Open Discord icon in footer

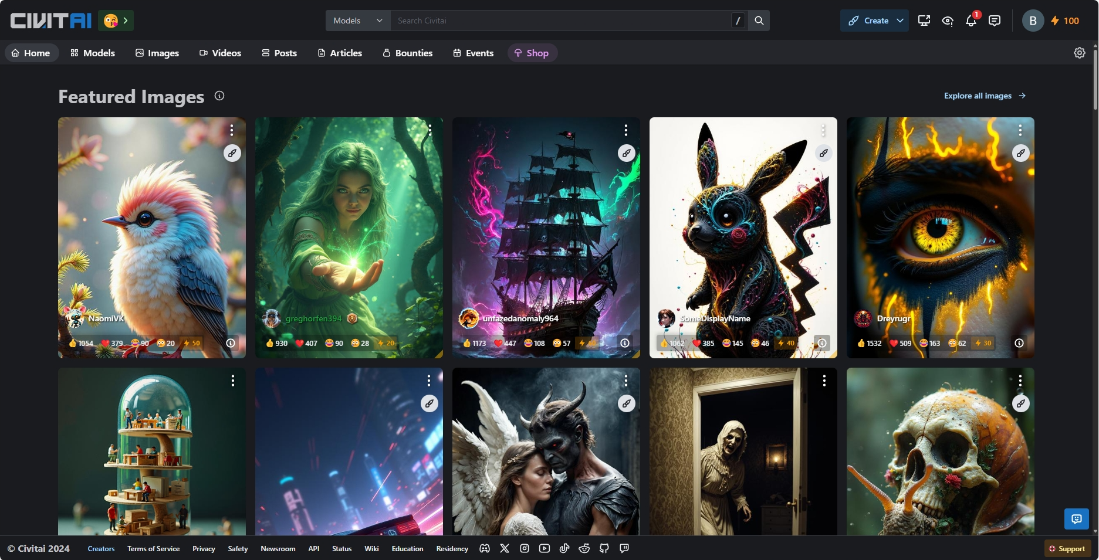485,548
